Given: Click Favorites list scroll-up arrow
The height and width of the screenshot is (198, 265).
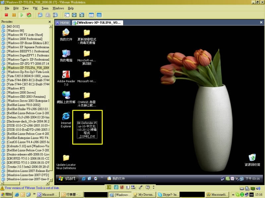Looking at the screenshot, I should point(51,26).
